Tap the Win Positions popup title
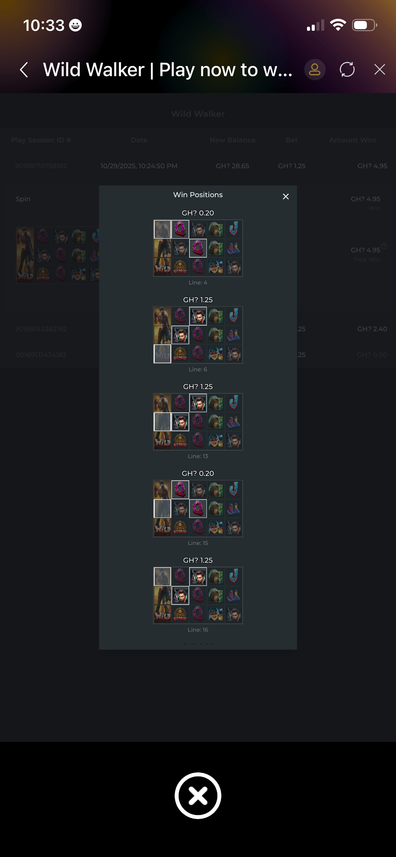Screen dimensions: 396x857 [198, 195]
